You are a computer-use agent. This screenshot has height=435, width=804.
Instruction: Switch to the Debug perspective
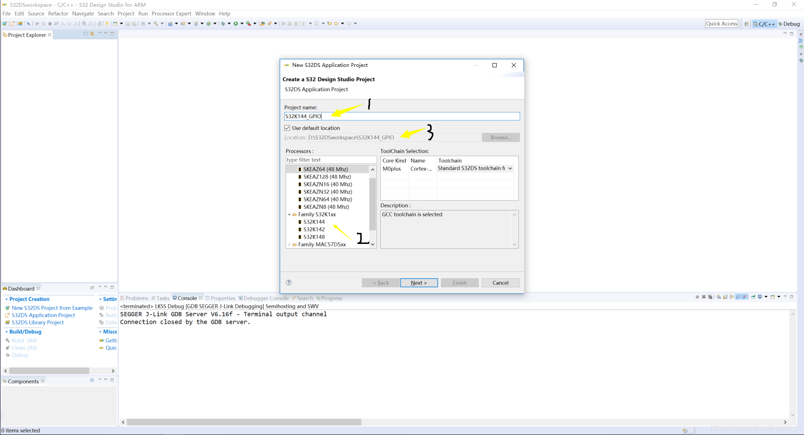789,24
